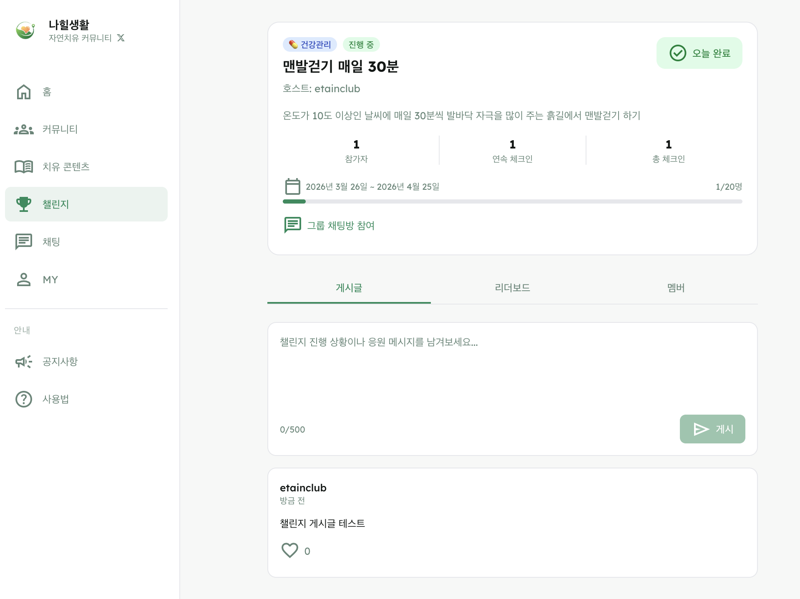
Task: Click the X social link icon
Action: point(121,38)
